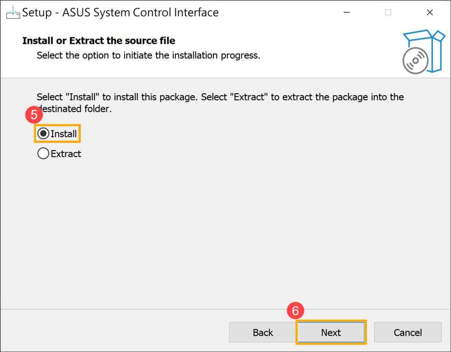
Task: Choose the Extract radio button
Action: click(x=43, y=154)
